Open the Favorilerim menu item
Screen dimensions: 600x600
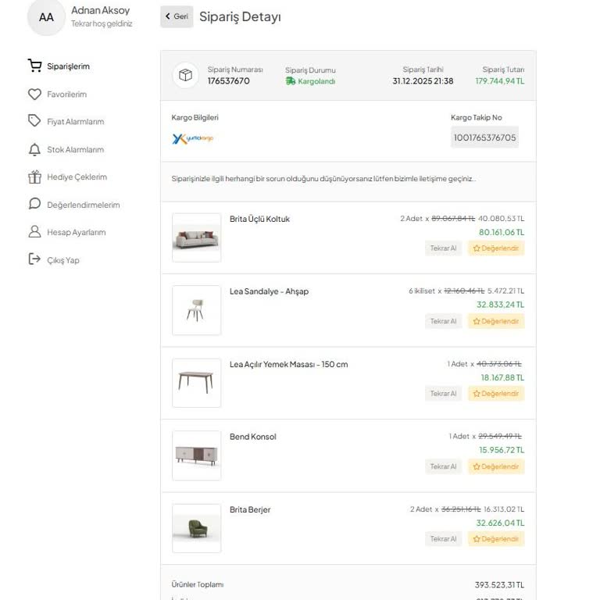[x=67, y=94]
